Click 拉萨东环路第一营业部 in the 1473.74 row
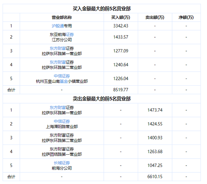 (62, 113)
